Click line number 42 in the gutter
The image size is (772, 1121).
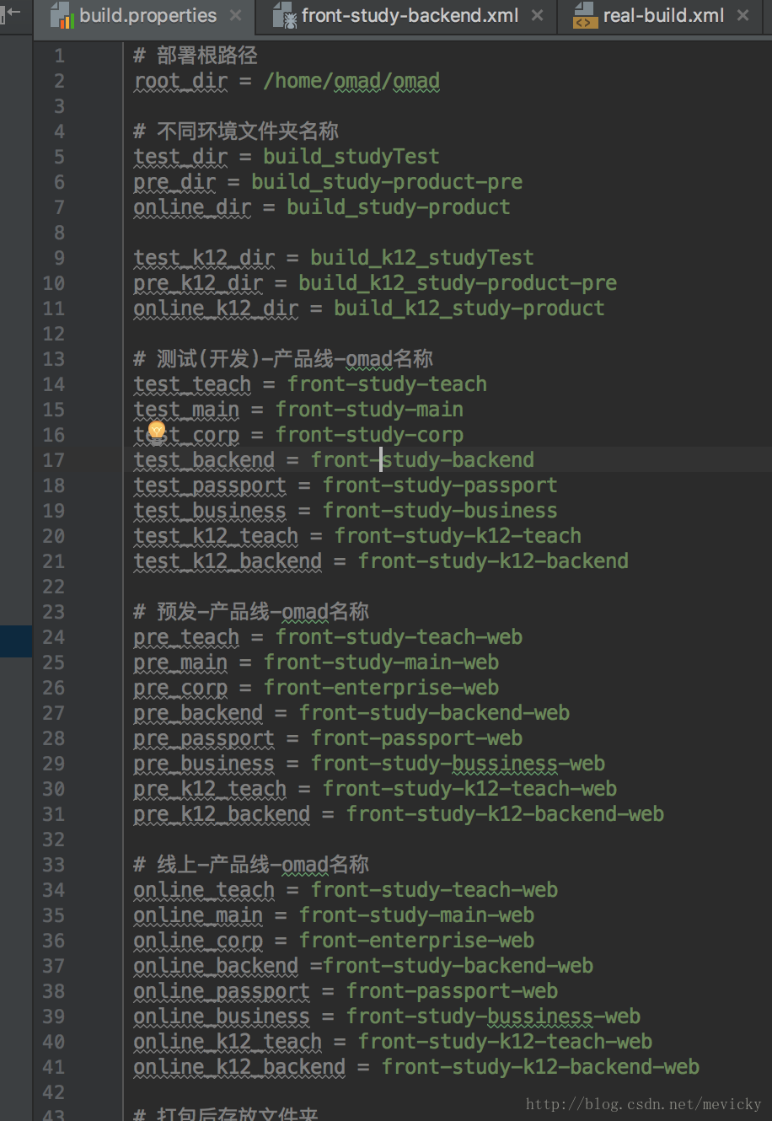point(54,1092)
